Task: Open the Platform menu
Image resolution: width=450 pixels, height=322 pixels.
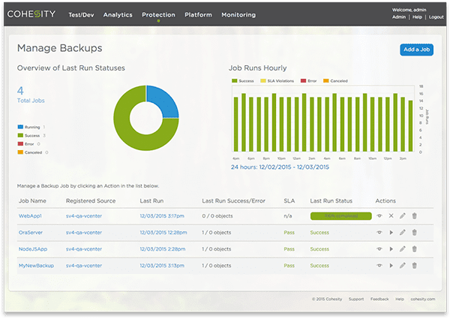Action: pyautogui.click(x=198, y=15)
